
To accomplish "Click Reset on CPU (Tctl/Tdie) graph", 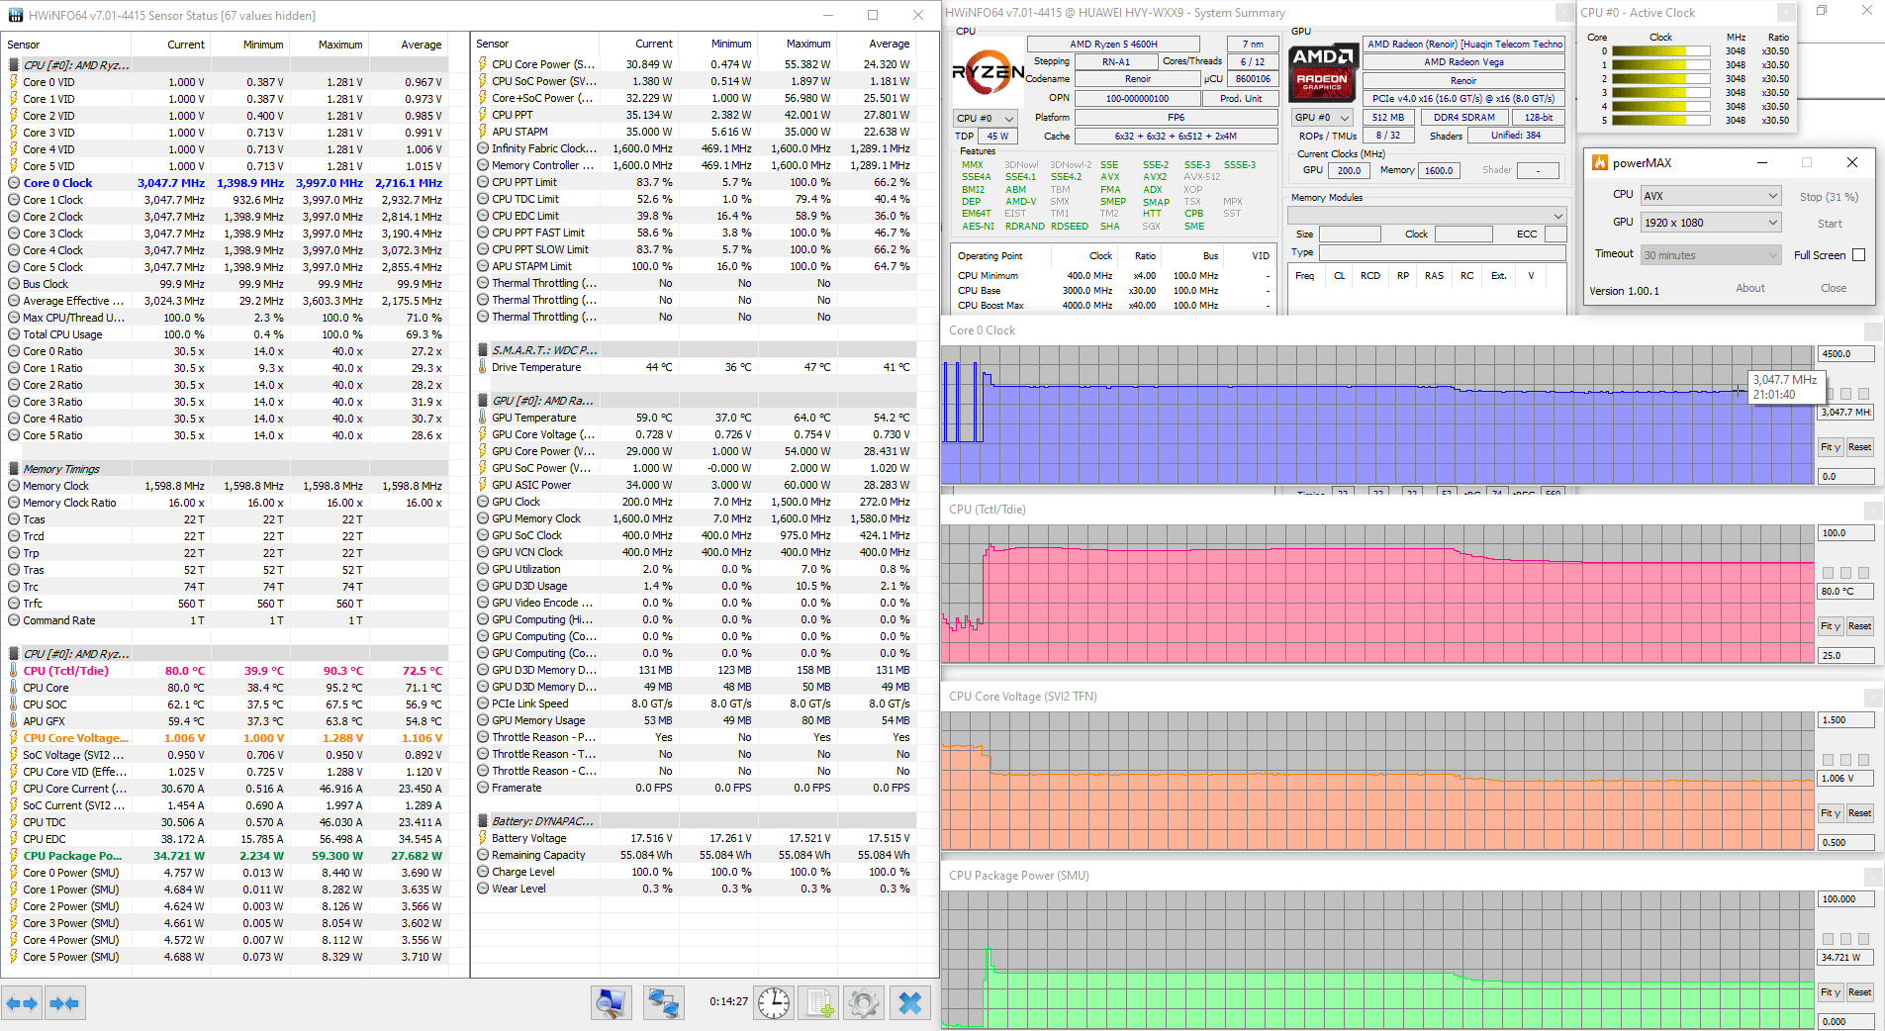I will coord(1860,626).
